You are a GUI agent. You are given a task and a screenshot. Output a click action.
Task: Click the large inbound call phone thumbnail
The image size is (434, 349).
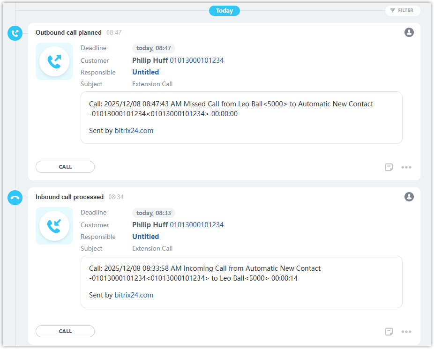[x=54, y=226]
